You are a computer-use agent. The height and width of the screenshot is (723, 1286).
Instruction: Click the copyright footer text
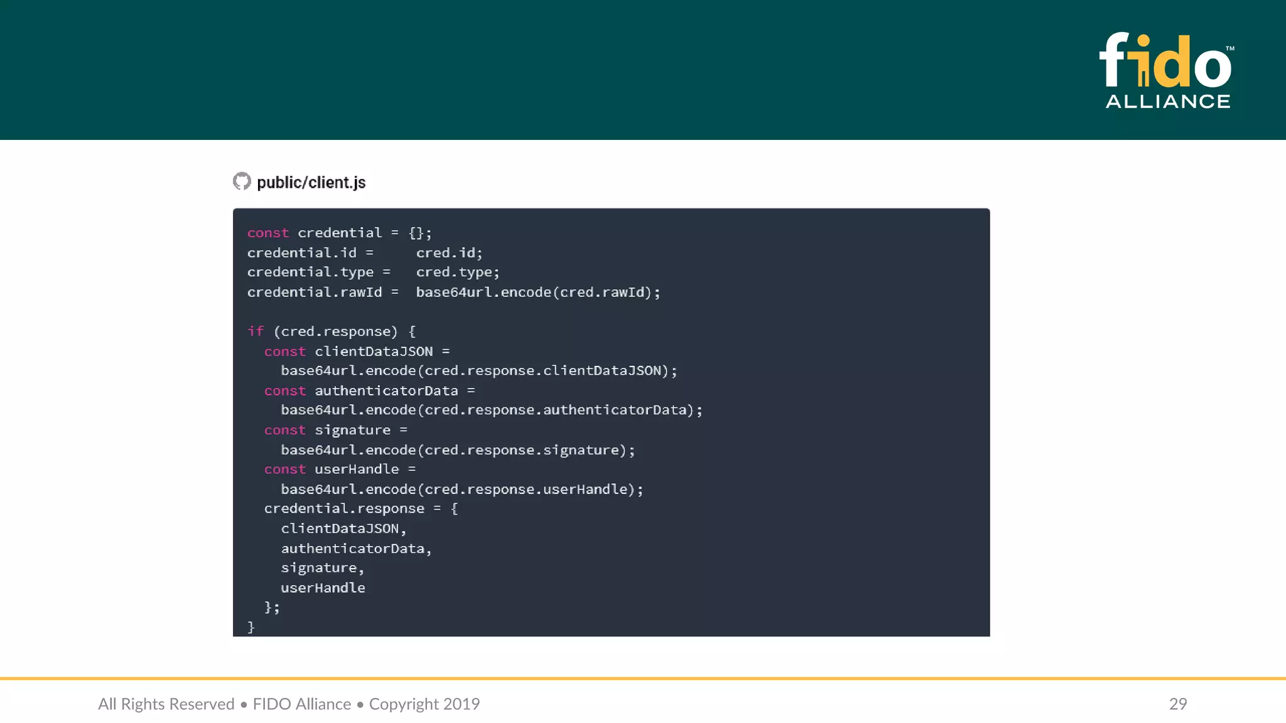[289, 704]
